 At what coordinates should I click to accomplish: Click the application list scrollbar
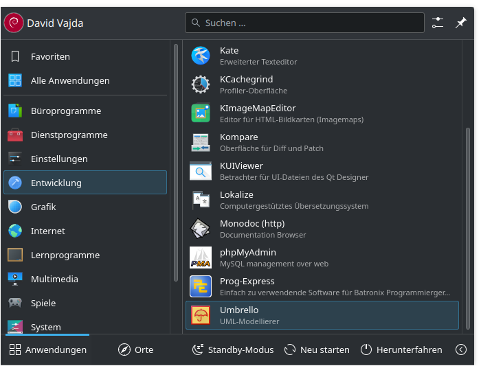pos(468,229)
